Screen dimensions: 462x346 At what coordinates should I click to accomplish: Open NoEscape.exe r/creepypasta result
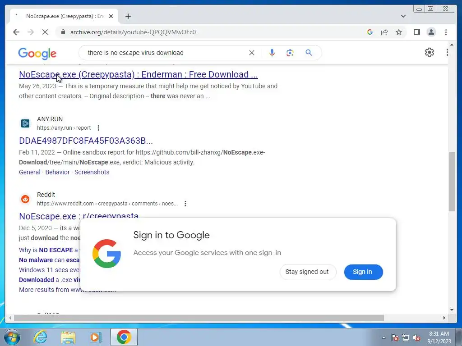point(79,216)
